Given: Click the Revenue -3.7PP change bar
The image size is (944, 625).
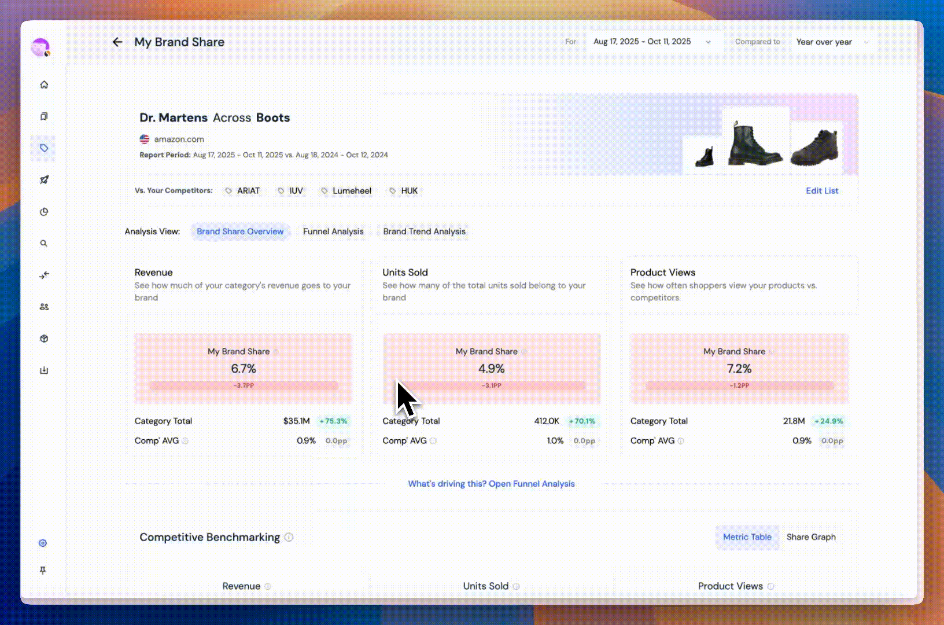Looking at the screenshot, I should [244, 385].
